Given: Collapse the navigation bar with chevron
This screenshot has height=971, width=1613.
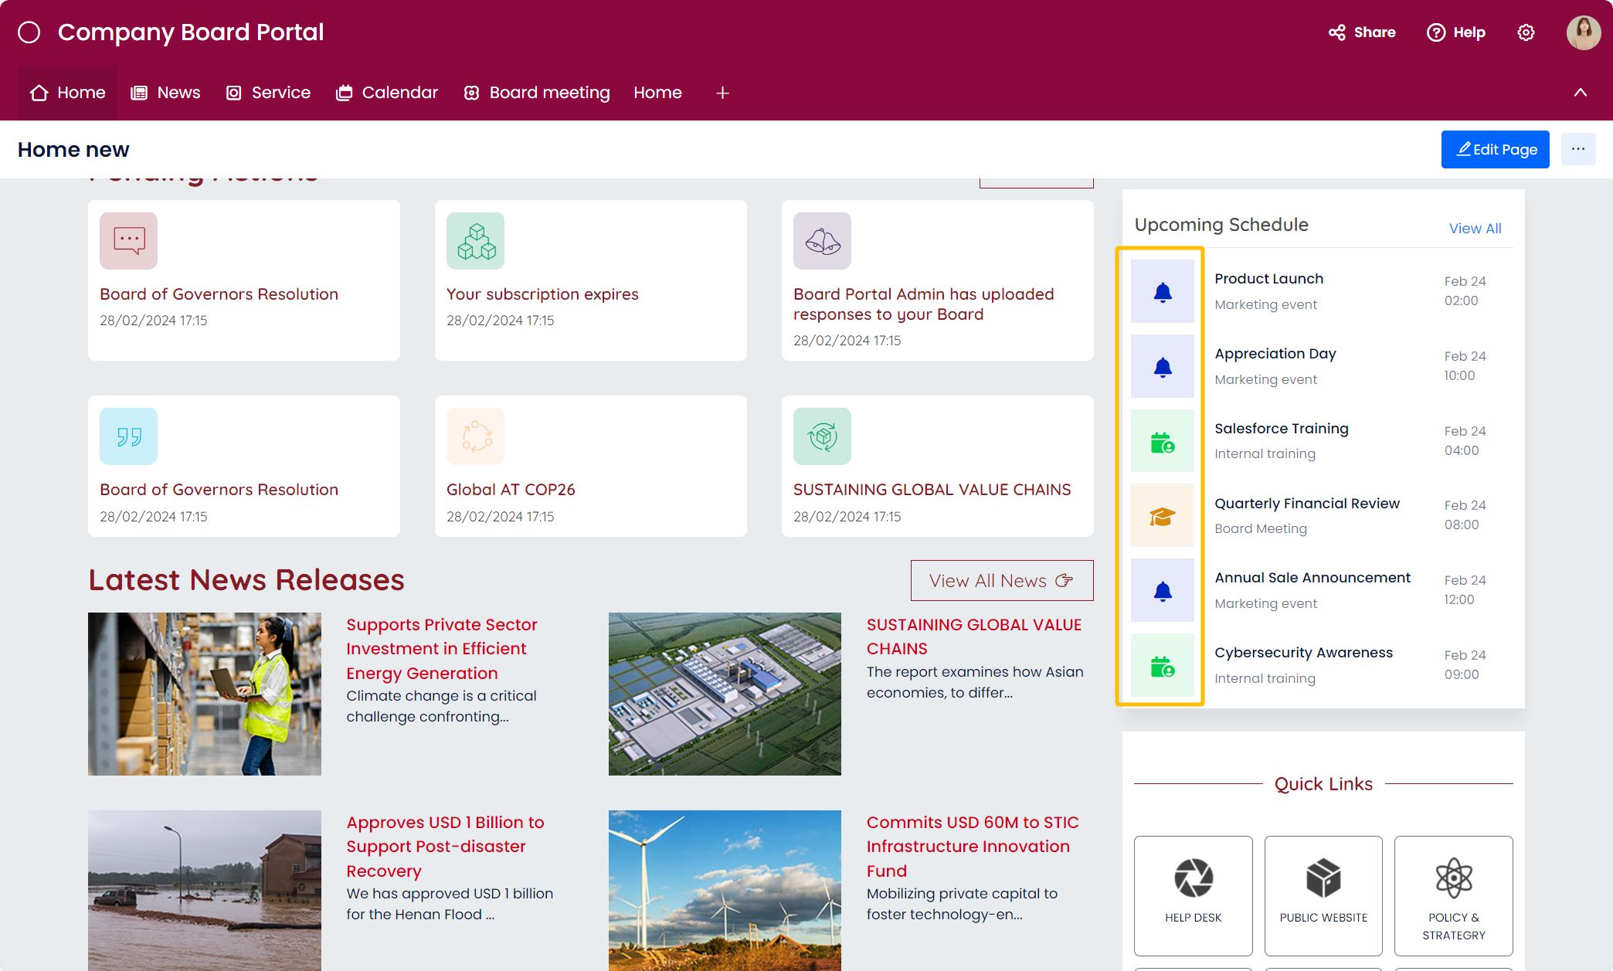Looking at the screenshot, I should [x=1581, y=93].
